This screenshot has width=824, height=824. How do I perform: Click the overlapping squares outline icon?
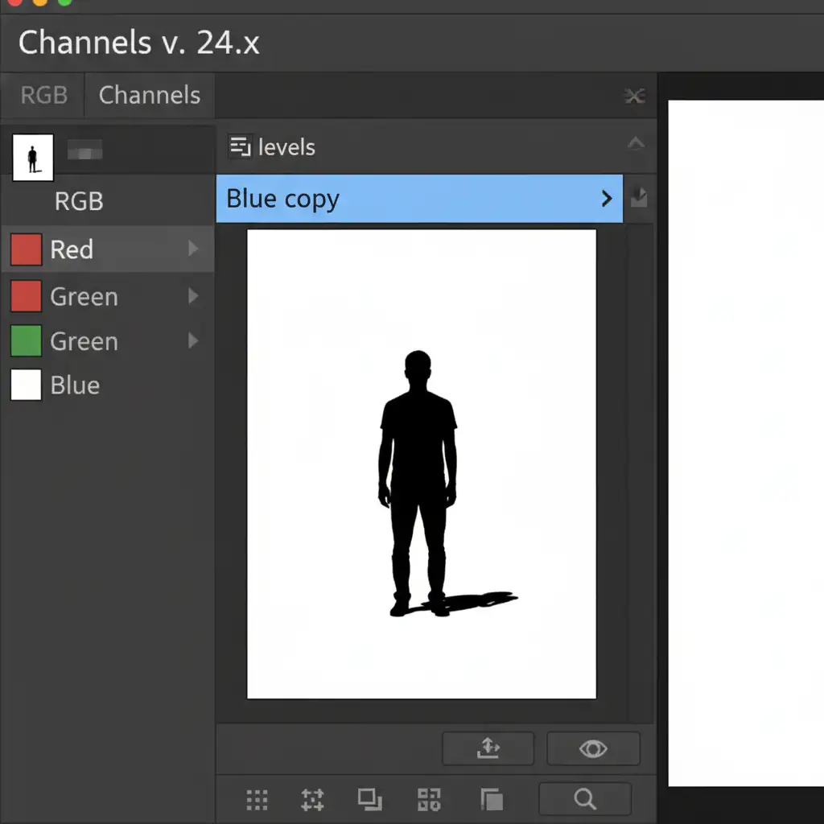pos(369,799)
